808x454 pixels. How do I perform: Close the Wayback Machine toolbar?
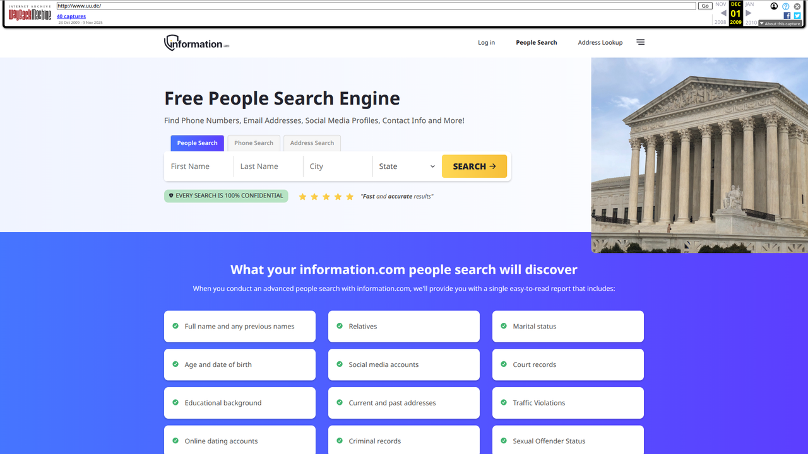(x=797, y=6)
